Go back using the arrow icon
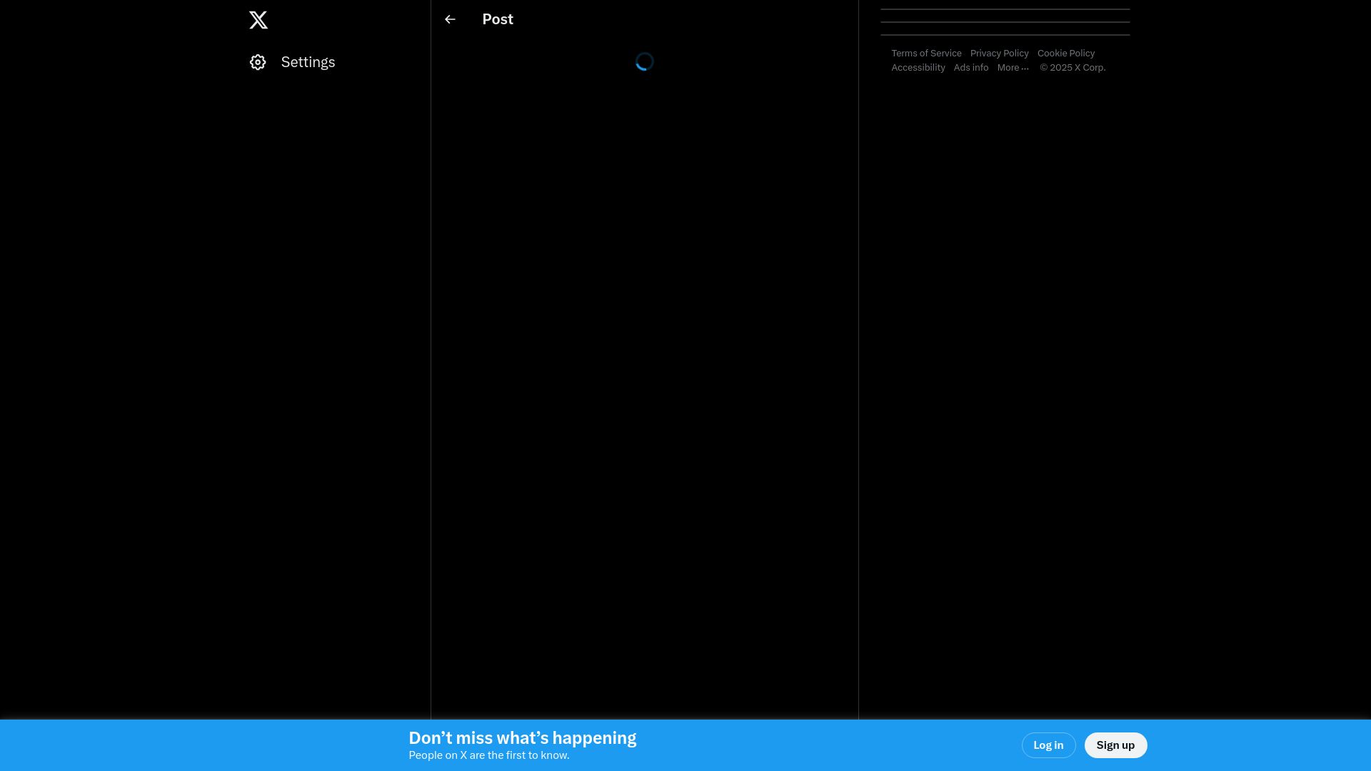Screen dimensions: 1371x771 coord(450,19)
